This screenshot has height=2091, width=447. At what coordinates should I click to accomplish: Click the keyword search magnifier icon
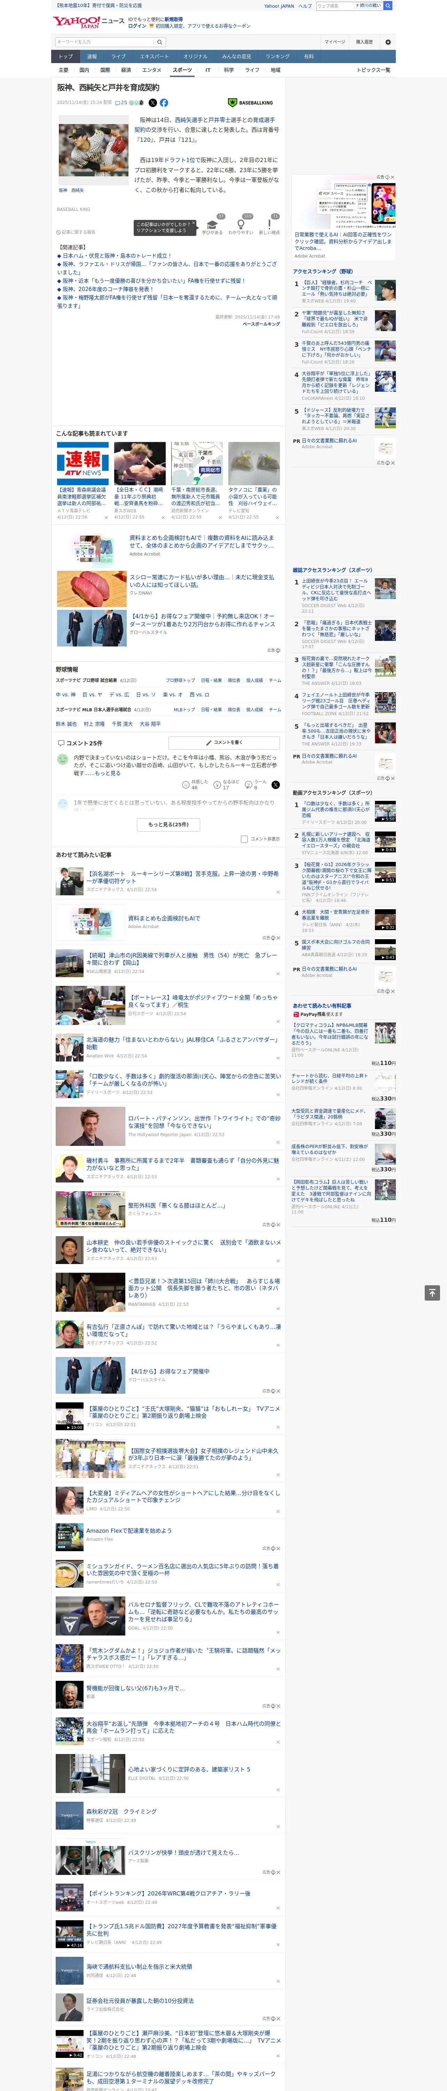coord(160,42)
